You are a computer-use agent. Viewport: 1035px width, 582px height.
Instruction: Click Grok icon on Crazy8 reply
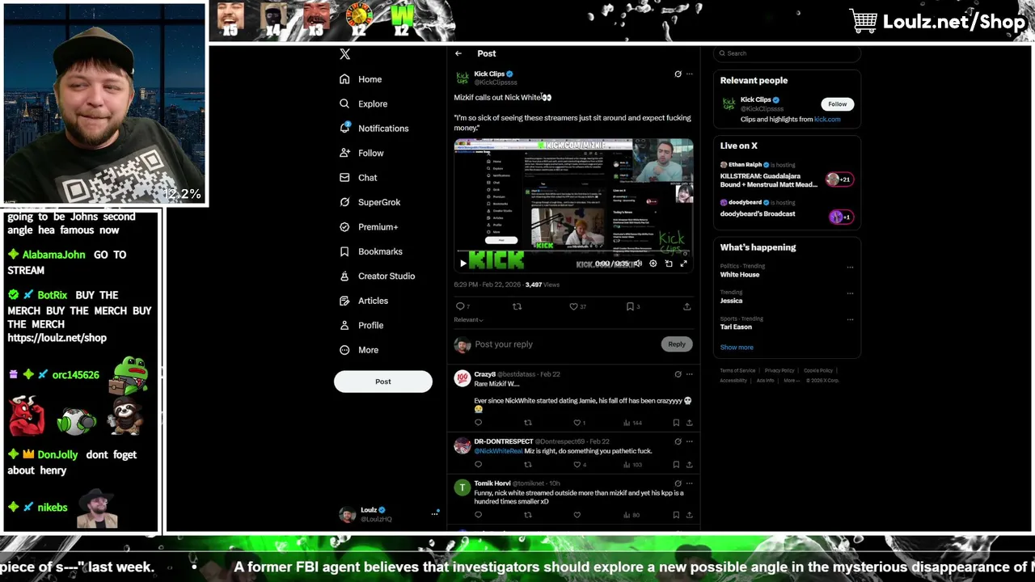point(678,374)
